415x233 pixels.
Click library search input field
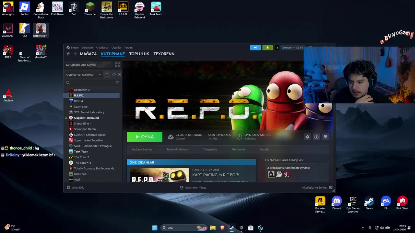point(90,83)
